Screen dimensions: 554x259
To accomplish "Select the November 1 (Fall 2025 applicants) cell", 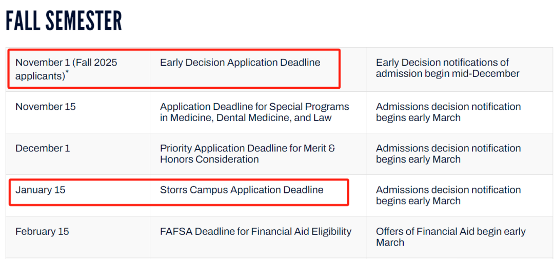I will point(78,69).
